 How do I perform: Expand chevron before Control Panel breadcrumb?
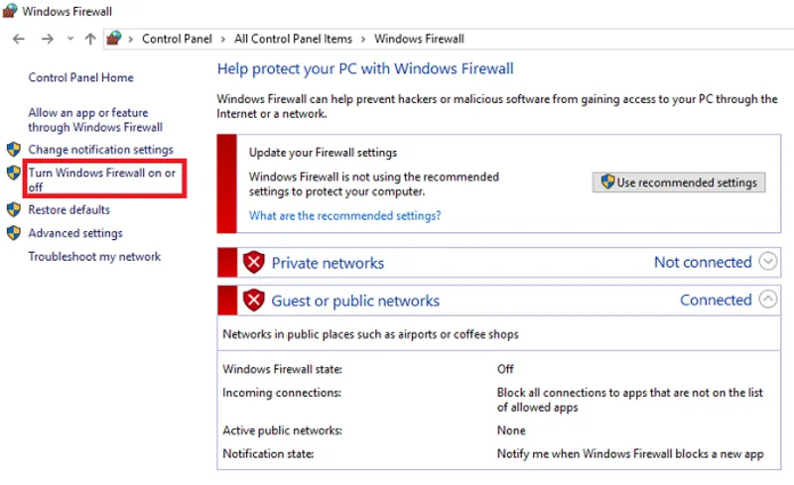(x=131, y=40)
